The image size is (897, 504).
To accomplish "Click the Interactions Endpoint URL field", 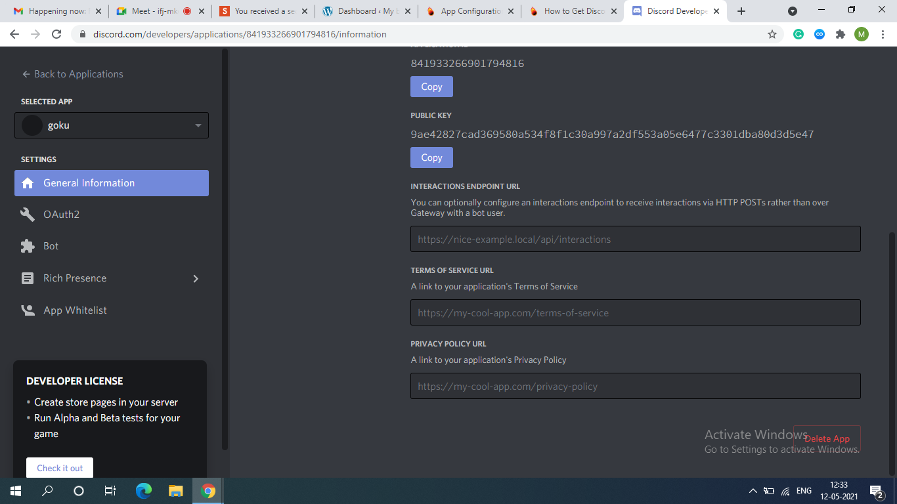I will pyautogui.click(x=635, y=240).
